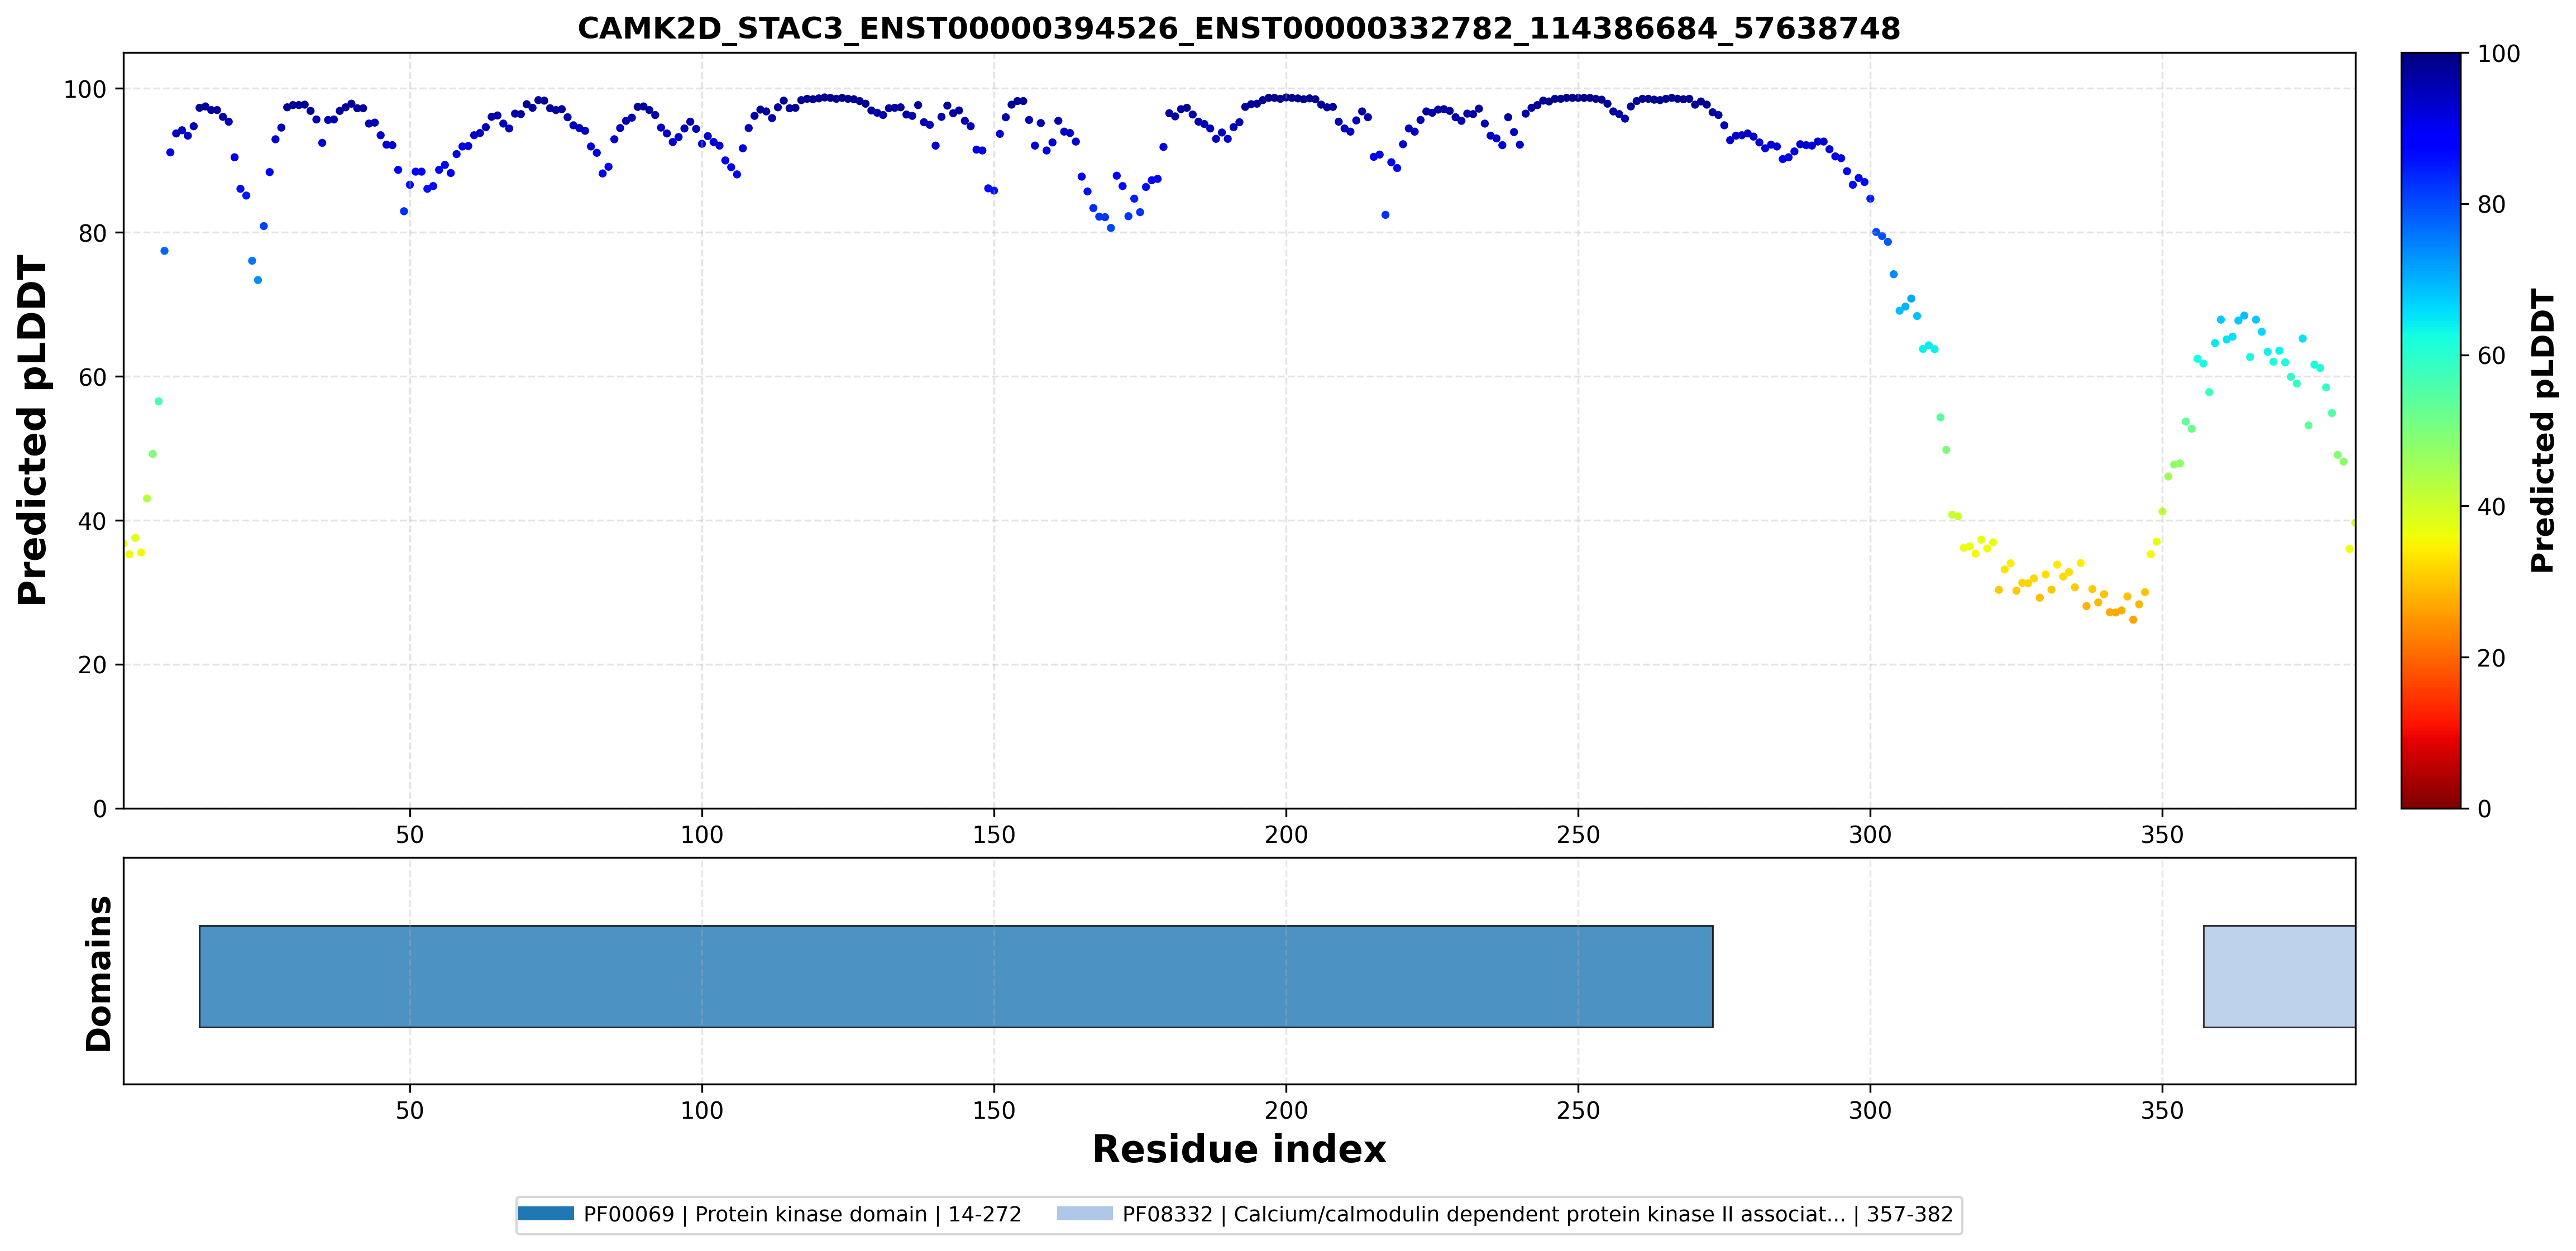Click the 60 tick on the pLDDT y-axis
Screen dimensions: 2576x1251
click(x=92, y=377)
